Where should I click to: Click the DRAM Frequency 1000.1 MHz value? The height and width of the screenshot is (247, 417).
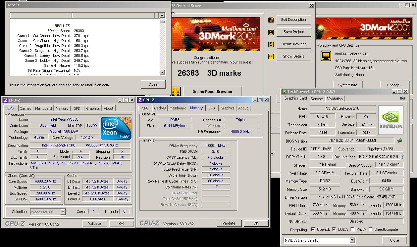point(216,145)
